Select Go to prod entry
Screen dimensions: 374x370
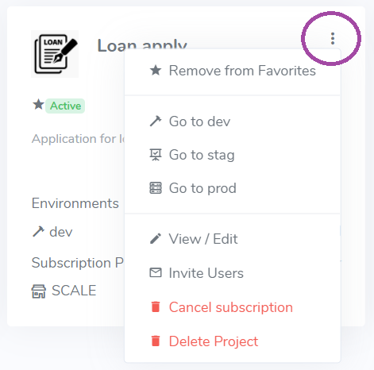coord(233,188)
